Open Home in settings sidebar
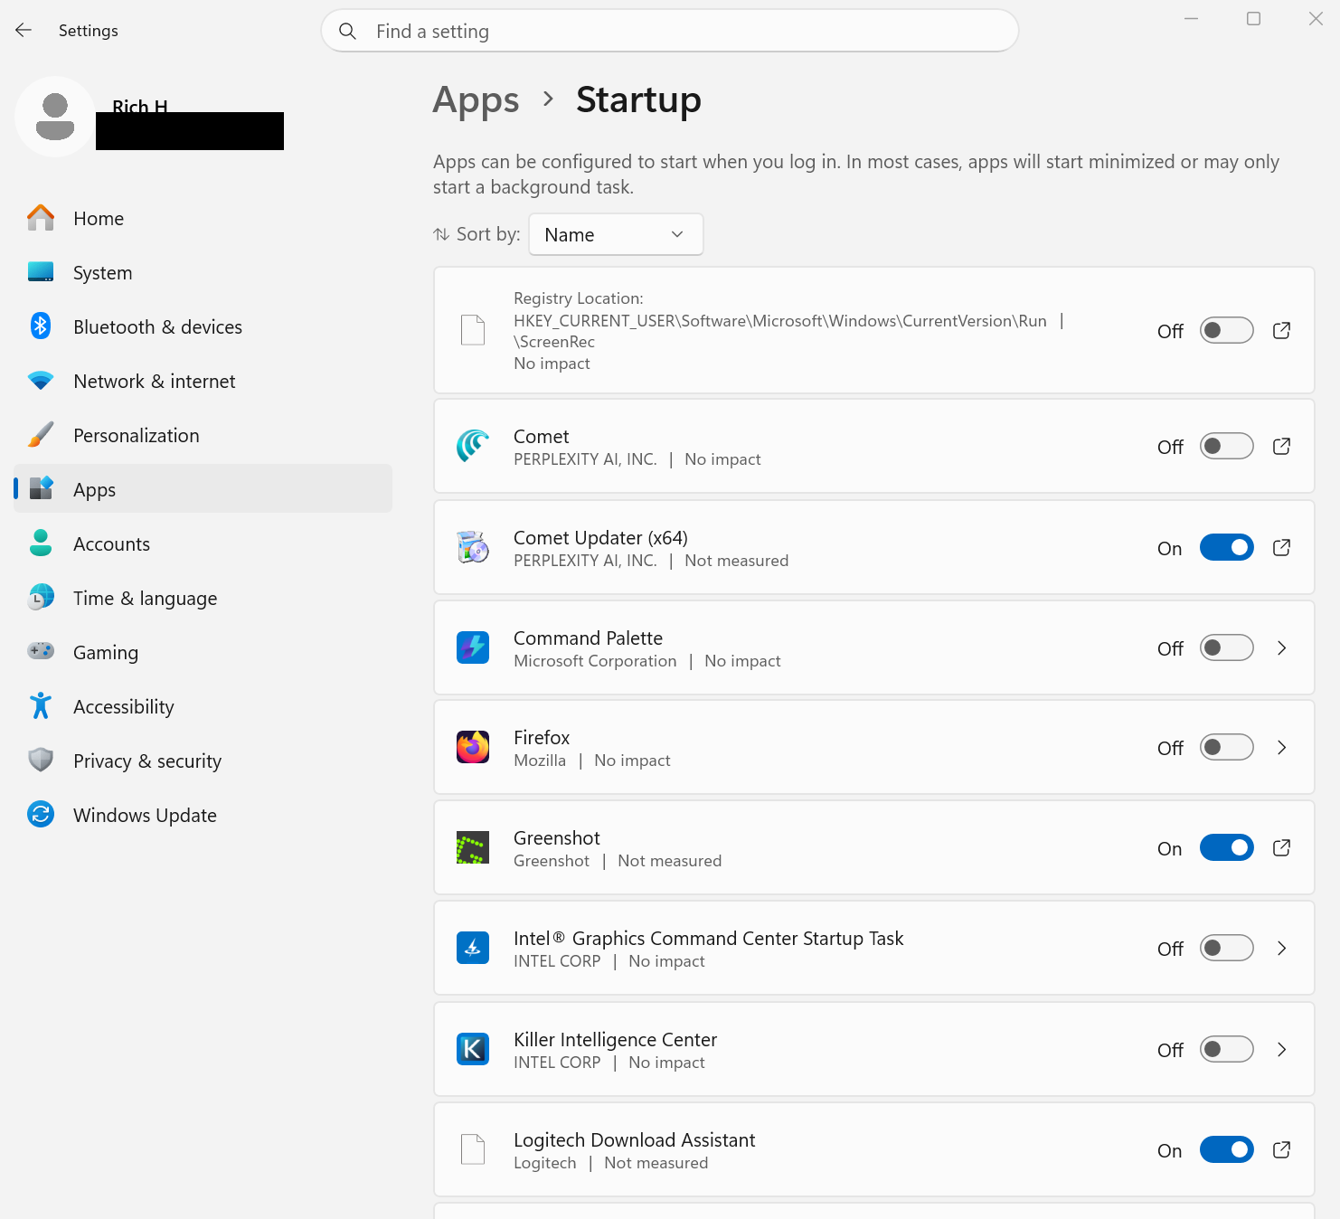 click(203, 218)
